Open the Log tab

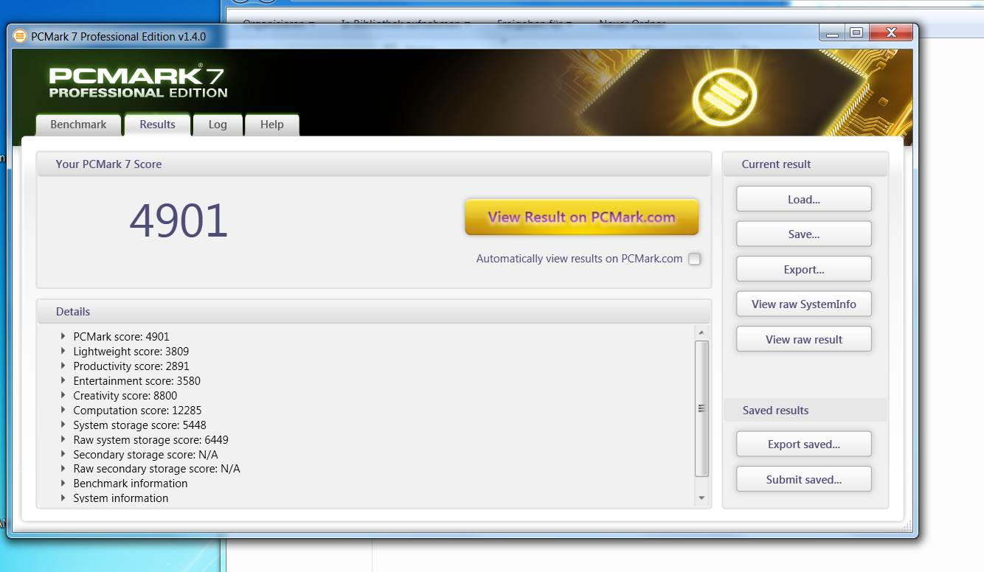(218, 125)
